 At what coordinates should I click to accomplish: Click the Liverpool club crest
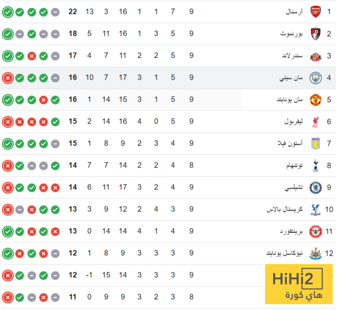315,121
